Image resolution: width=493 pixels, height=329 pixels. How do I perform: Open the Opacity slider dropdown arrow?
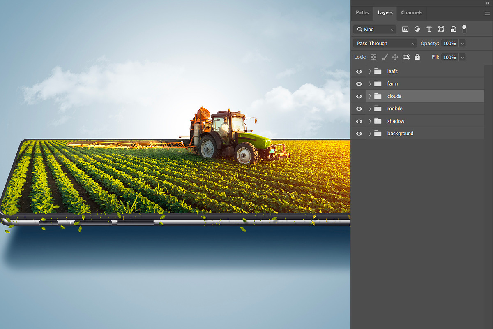(463, 43)
